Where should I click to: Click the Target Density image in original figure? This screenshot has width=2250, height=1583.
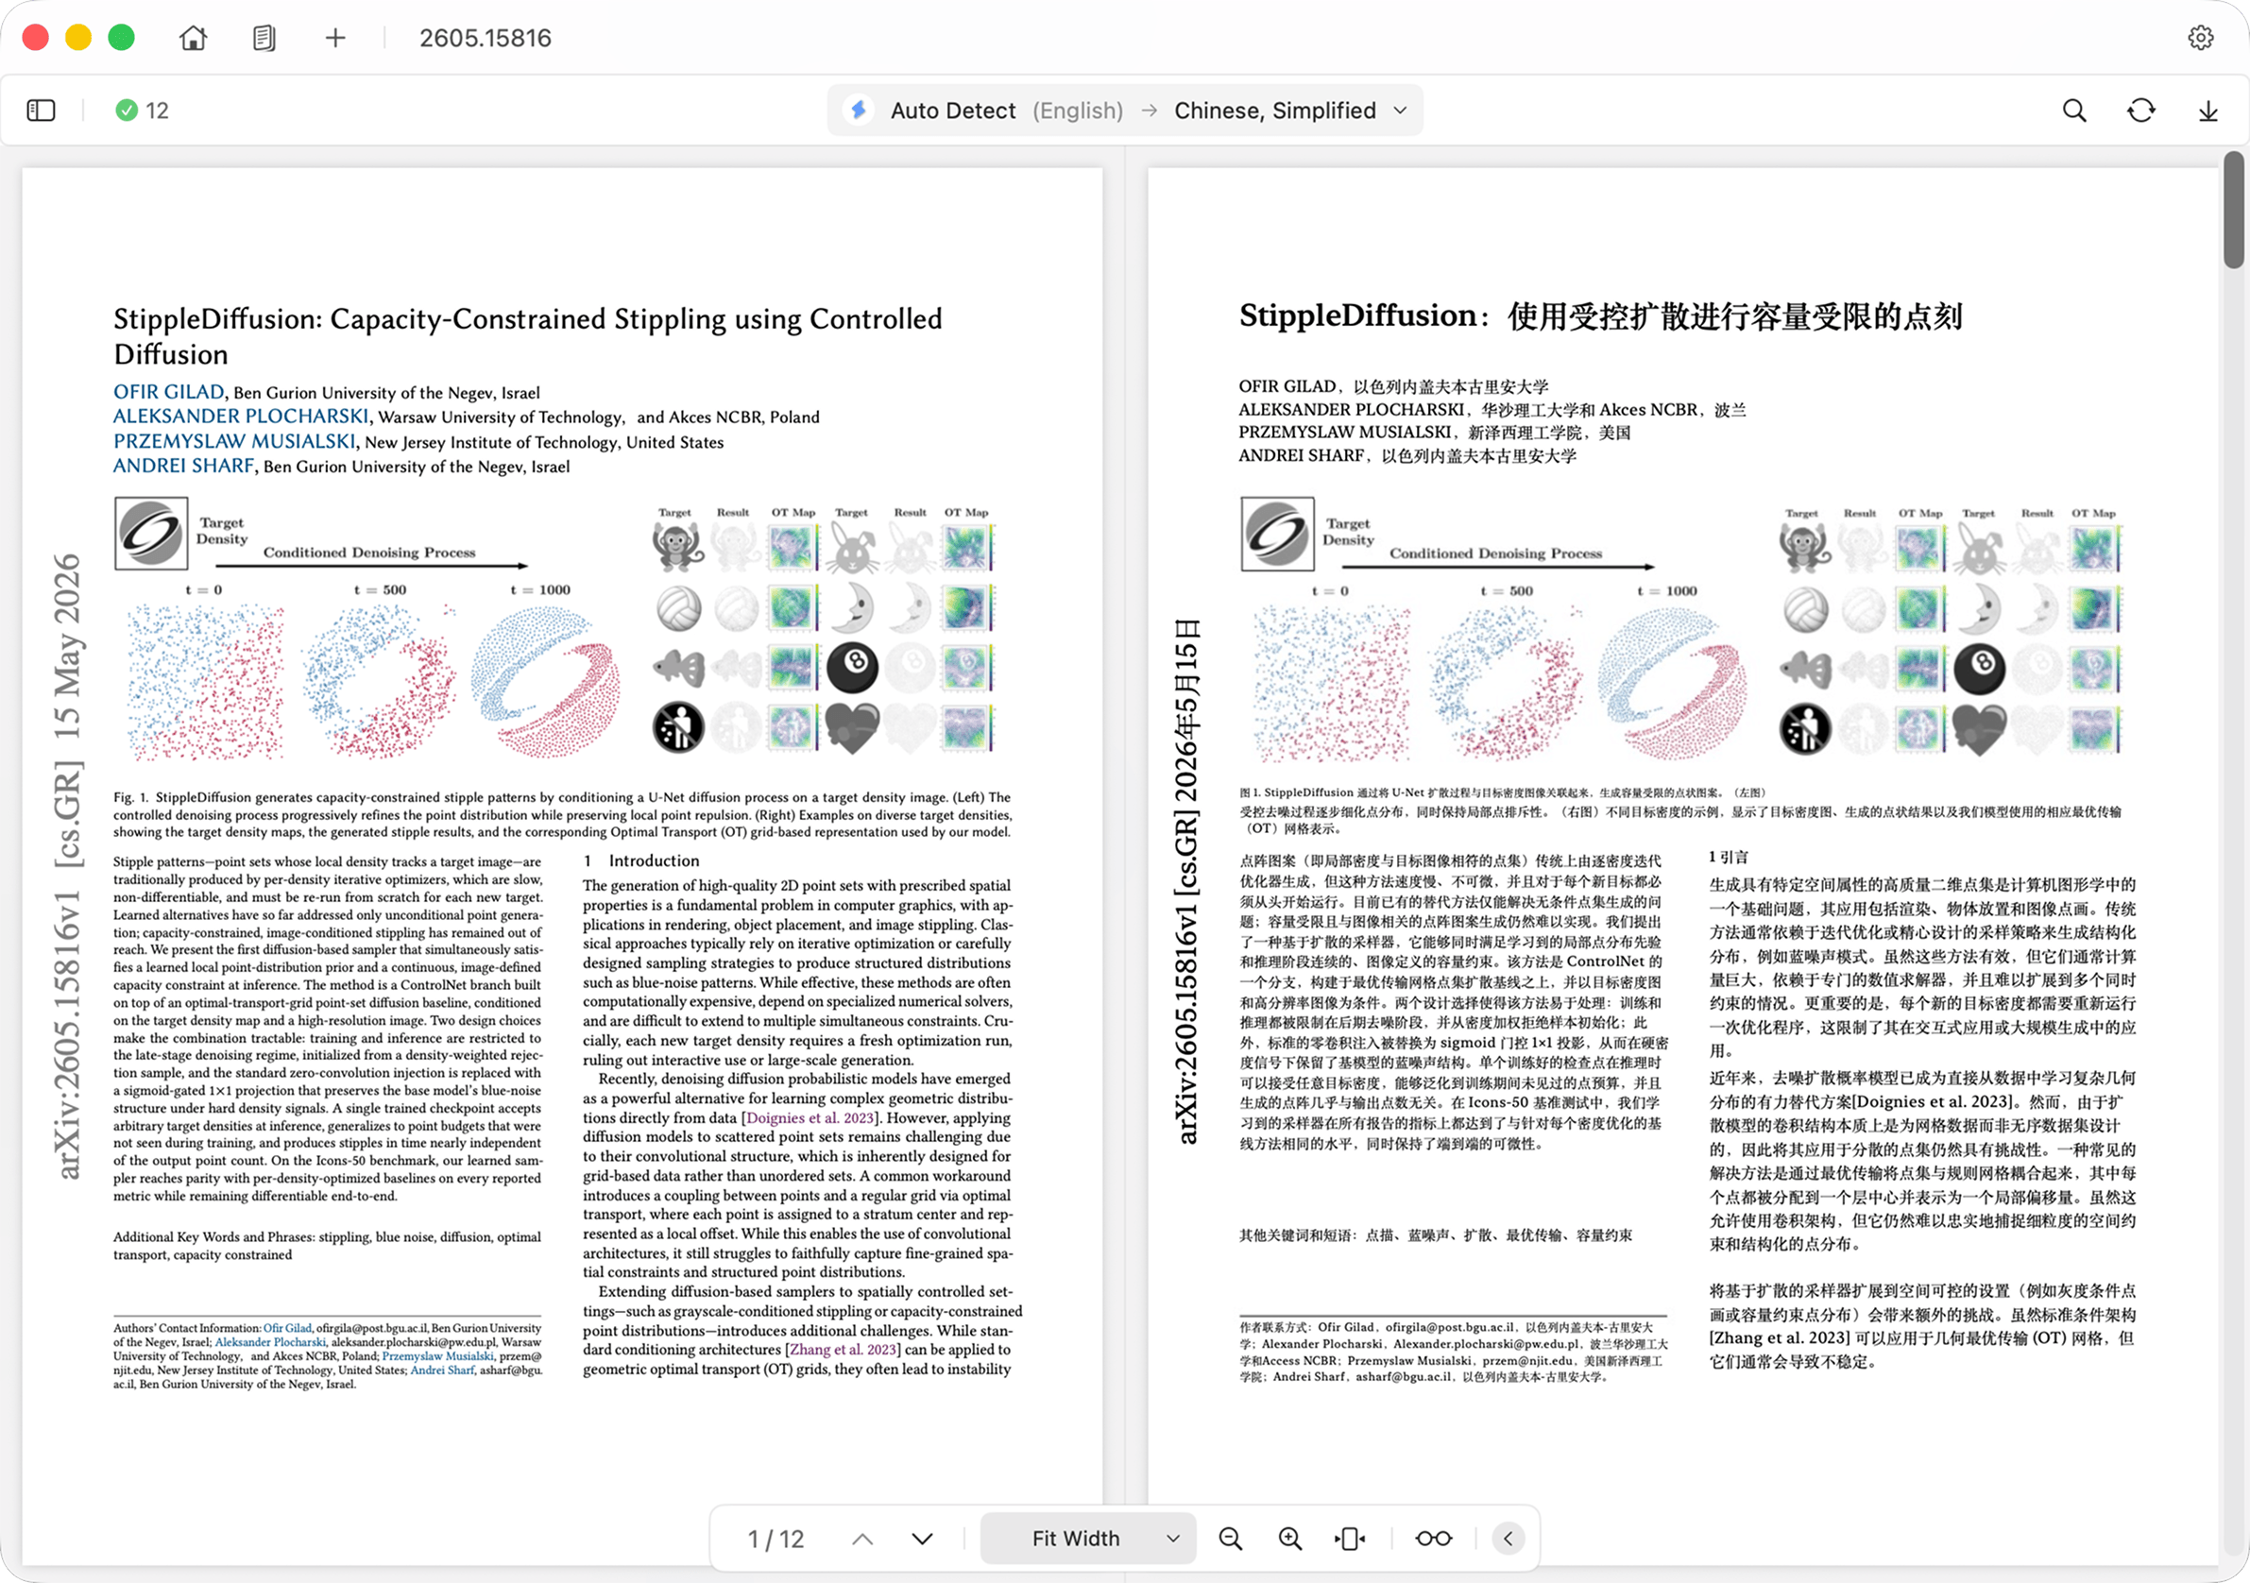[151, 534]
